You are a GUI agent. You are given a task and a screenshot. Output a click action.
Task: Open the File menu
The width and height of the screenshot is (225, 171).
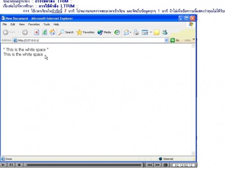point(4,24)
